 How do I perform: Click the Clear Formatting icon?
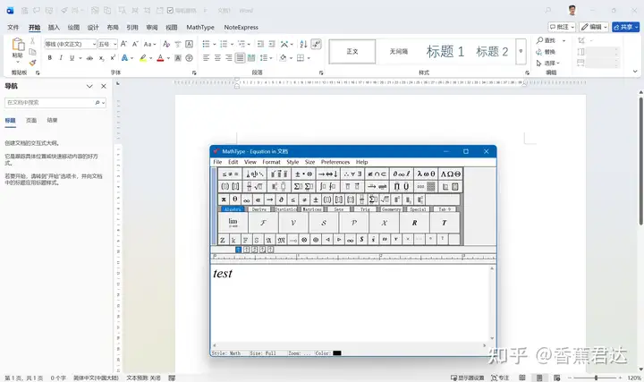[166, 44]
